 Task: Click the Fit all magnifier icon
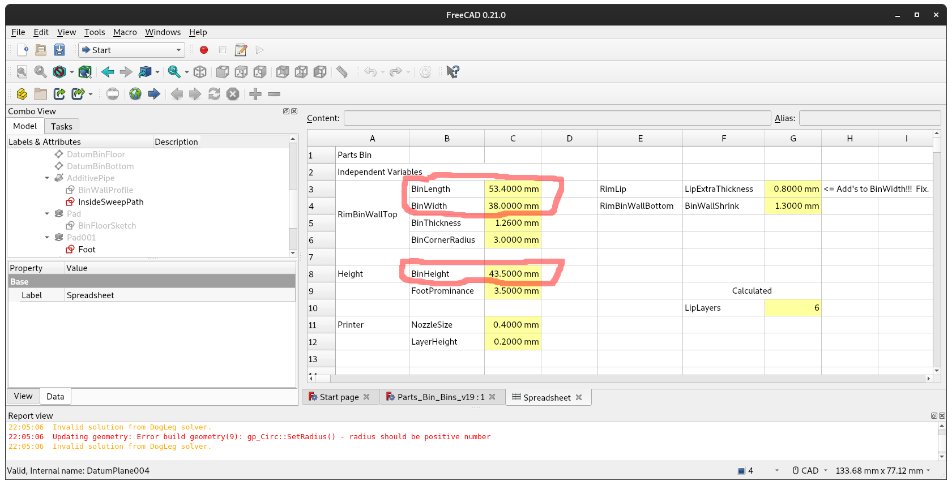pyautogui.click(x=22, y=72)
